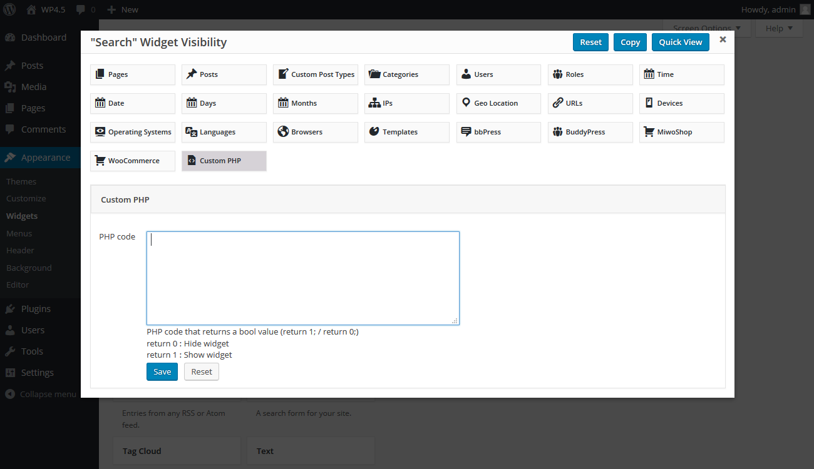Open Quick View
Screen dimensions: 814x469
(x=681, y=42)
